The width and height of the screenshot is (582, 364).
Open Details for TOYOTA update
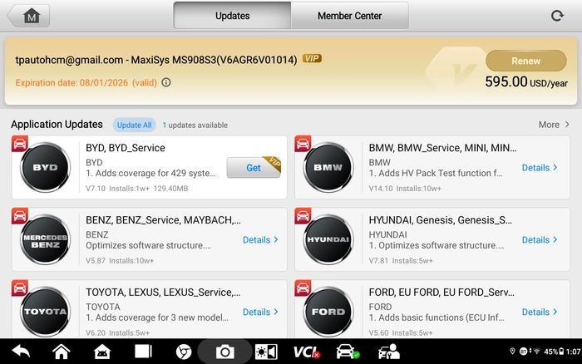point(260,312)
